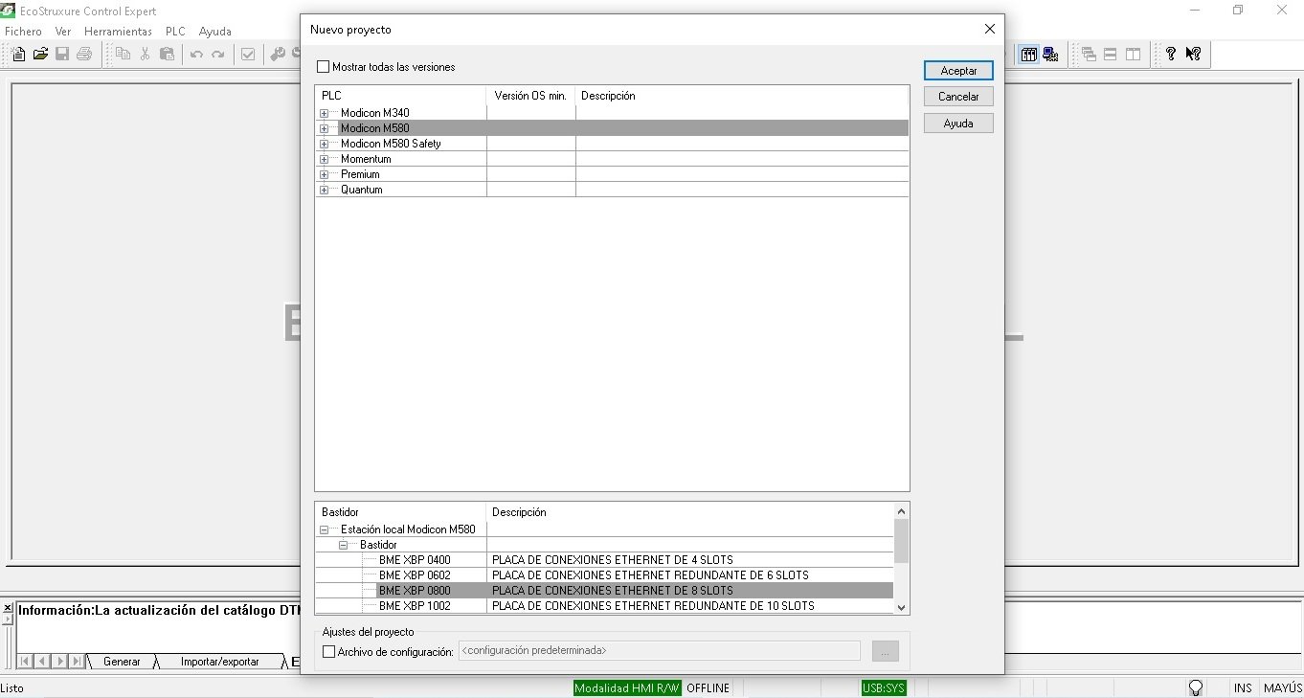
Task: Click the Cancelar button
Action: pyautogui.click(x=958, y=97)
